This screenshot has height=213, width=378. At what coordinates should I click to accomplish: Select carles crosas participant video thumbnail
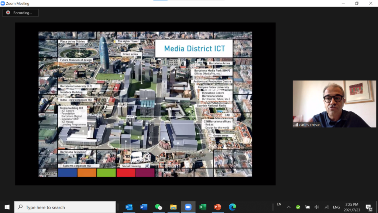point(334,104)
